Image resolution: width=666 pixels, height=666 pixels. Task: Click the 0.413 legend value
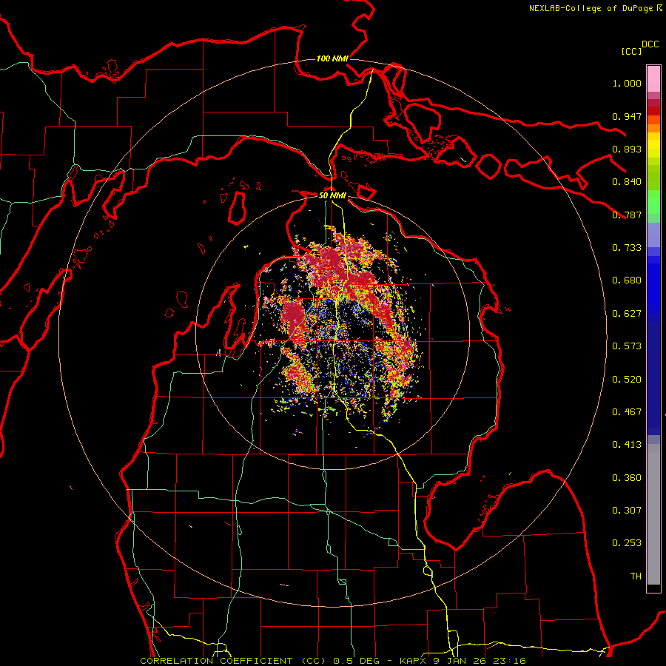pyautogui.click(x=627, y=445)
